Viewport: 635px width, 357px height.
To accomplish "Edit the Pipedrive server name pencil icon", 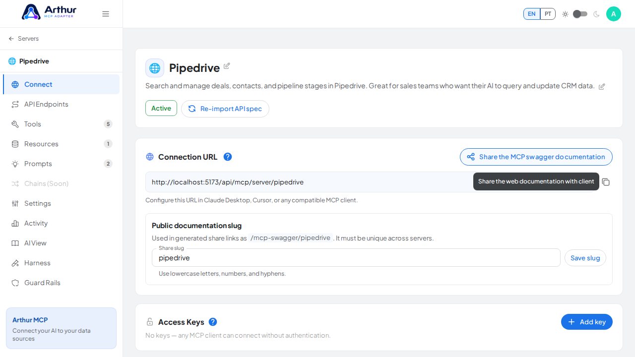I will coord(227,66).
